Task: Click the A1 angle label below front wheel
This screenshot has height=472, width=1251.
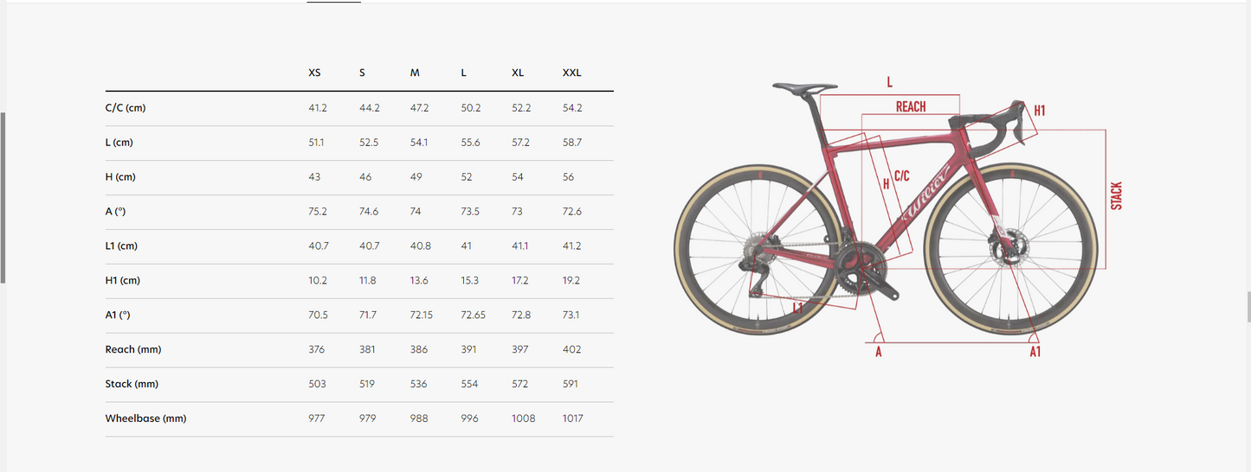Action: pyautogui.click(x=1035, y=352)
